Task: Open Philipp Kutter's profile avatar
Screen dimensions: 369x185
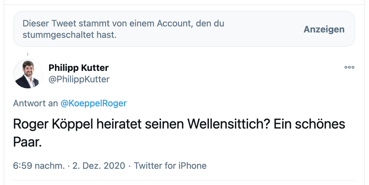Action: coord(28,74)
